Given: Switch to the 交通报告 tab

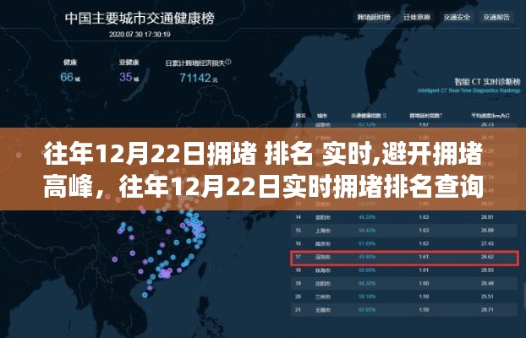Looking at the screenshot, I should pyautogui.click(x=499, y=16).
